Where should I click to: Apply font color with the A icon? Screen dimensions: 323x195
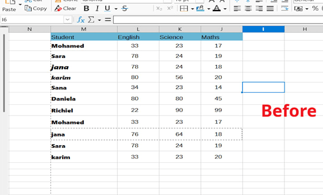[x=217, y=9]
